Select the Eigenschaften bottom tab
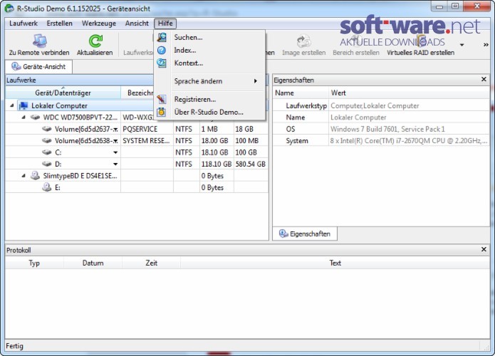 (x=305, y=234)
